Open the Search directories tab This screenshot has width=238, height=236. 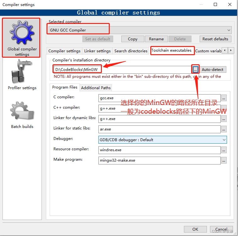click(x=131, y=51)
